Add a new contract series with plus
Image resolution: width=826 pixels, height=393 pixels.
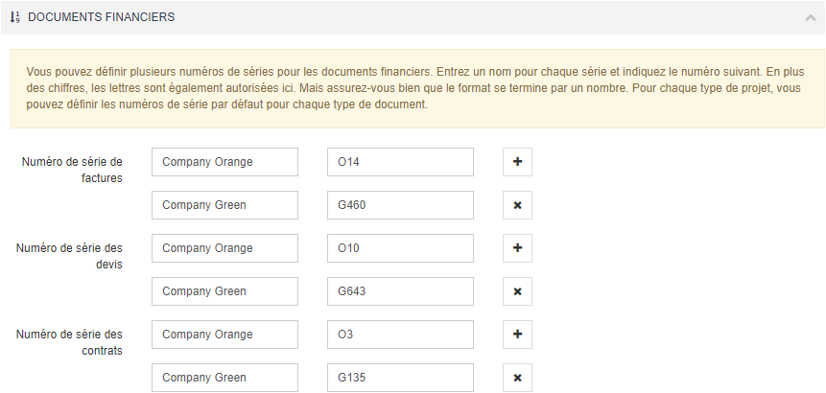click(x=517, y=335)
